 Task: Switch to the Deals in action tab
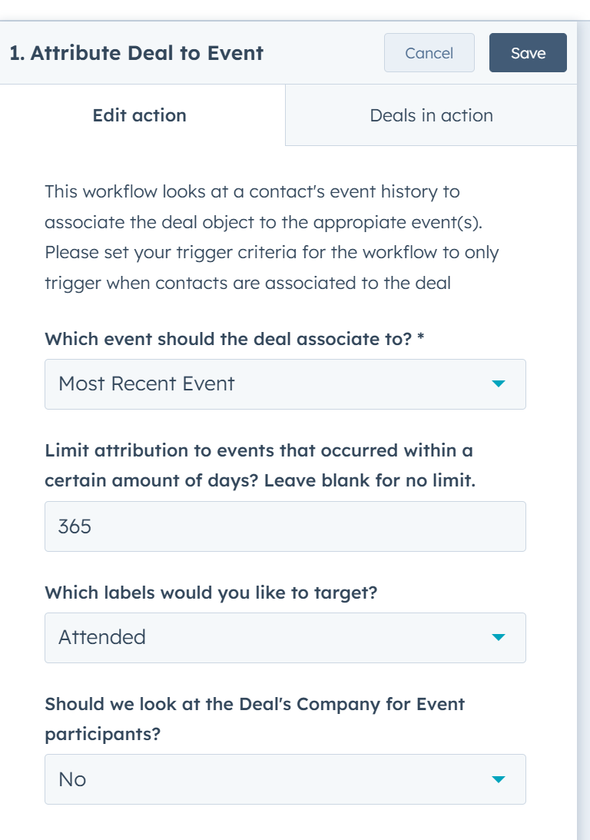[x=431, y=115]
